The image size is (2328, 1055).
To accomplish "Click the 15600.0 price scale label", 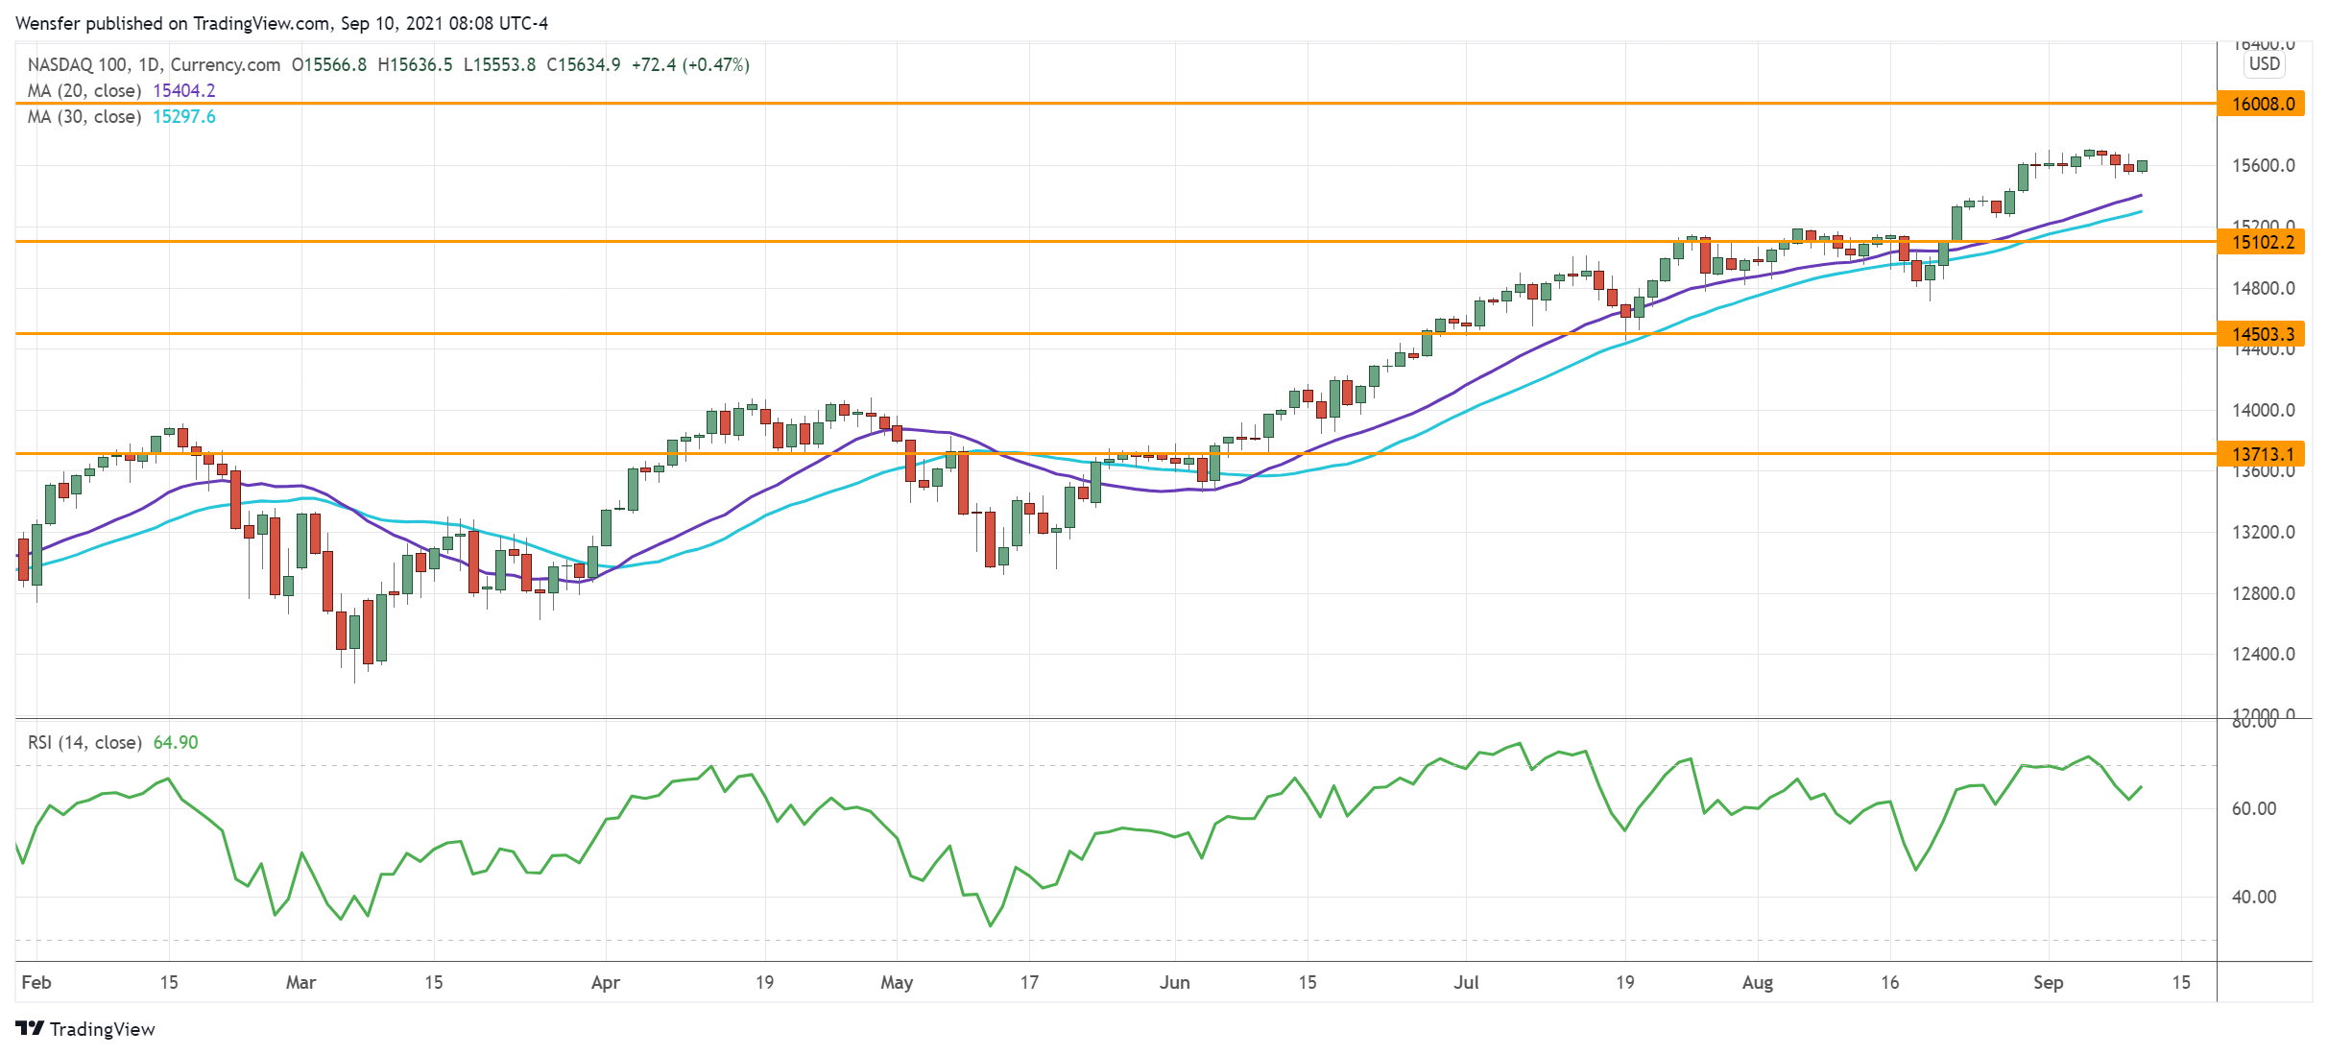I will pos(2263,165).
